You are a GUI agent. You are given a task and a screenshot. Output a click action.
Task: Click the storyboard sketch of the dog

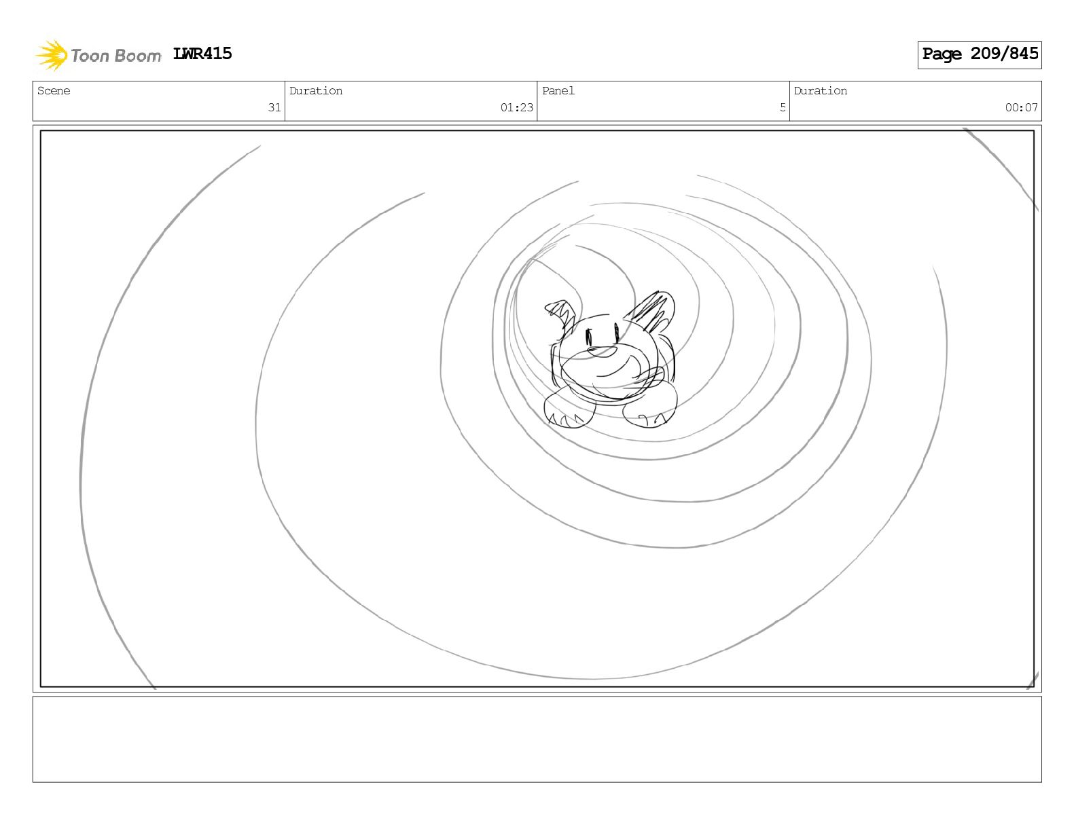611,361
